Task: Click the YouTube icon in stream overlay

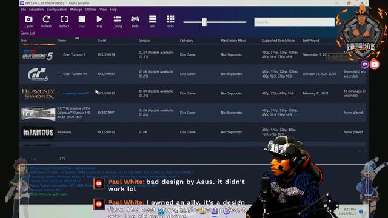Action: point(375,65)
